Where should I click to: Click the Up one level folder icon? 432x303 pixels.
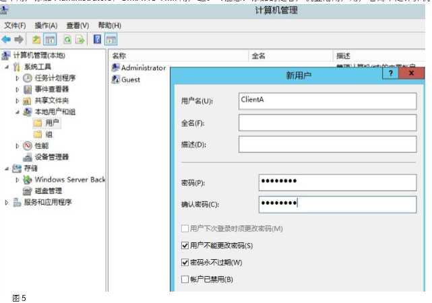tap(36, 40)
